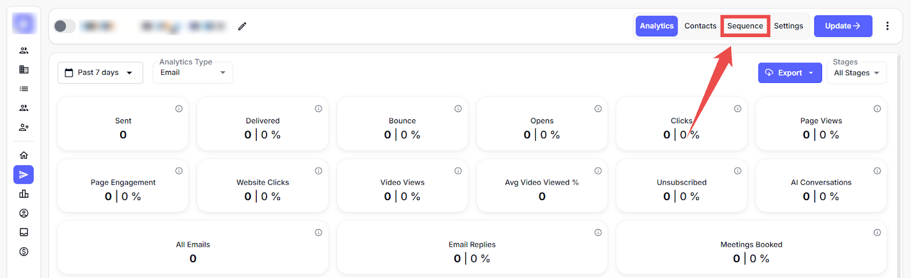Open the three-dot more options menu

pyautogui.click(x=887, y=26)
